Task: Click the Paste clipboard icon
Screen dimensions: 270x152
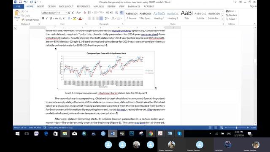Action: pos(17,13)
